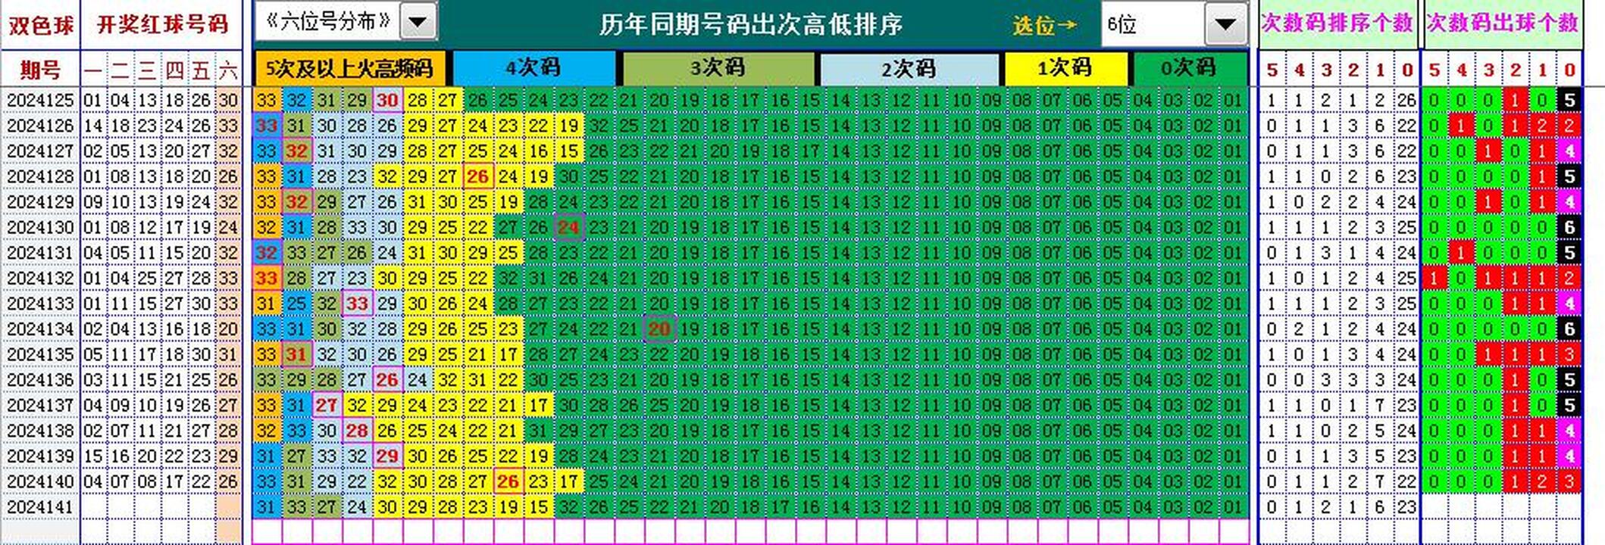Screen dimensions: 1605x545
Task: Click black 6 cell in row 2024130
Action: pyautogui.click(x=1569, y=227)
